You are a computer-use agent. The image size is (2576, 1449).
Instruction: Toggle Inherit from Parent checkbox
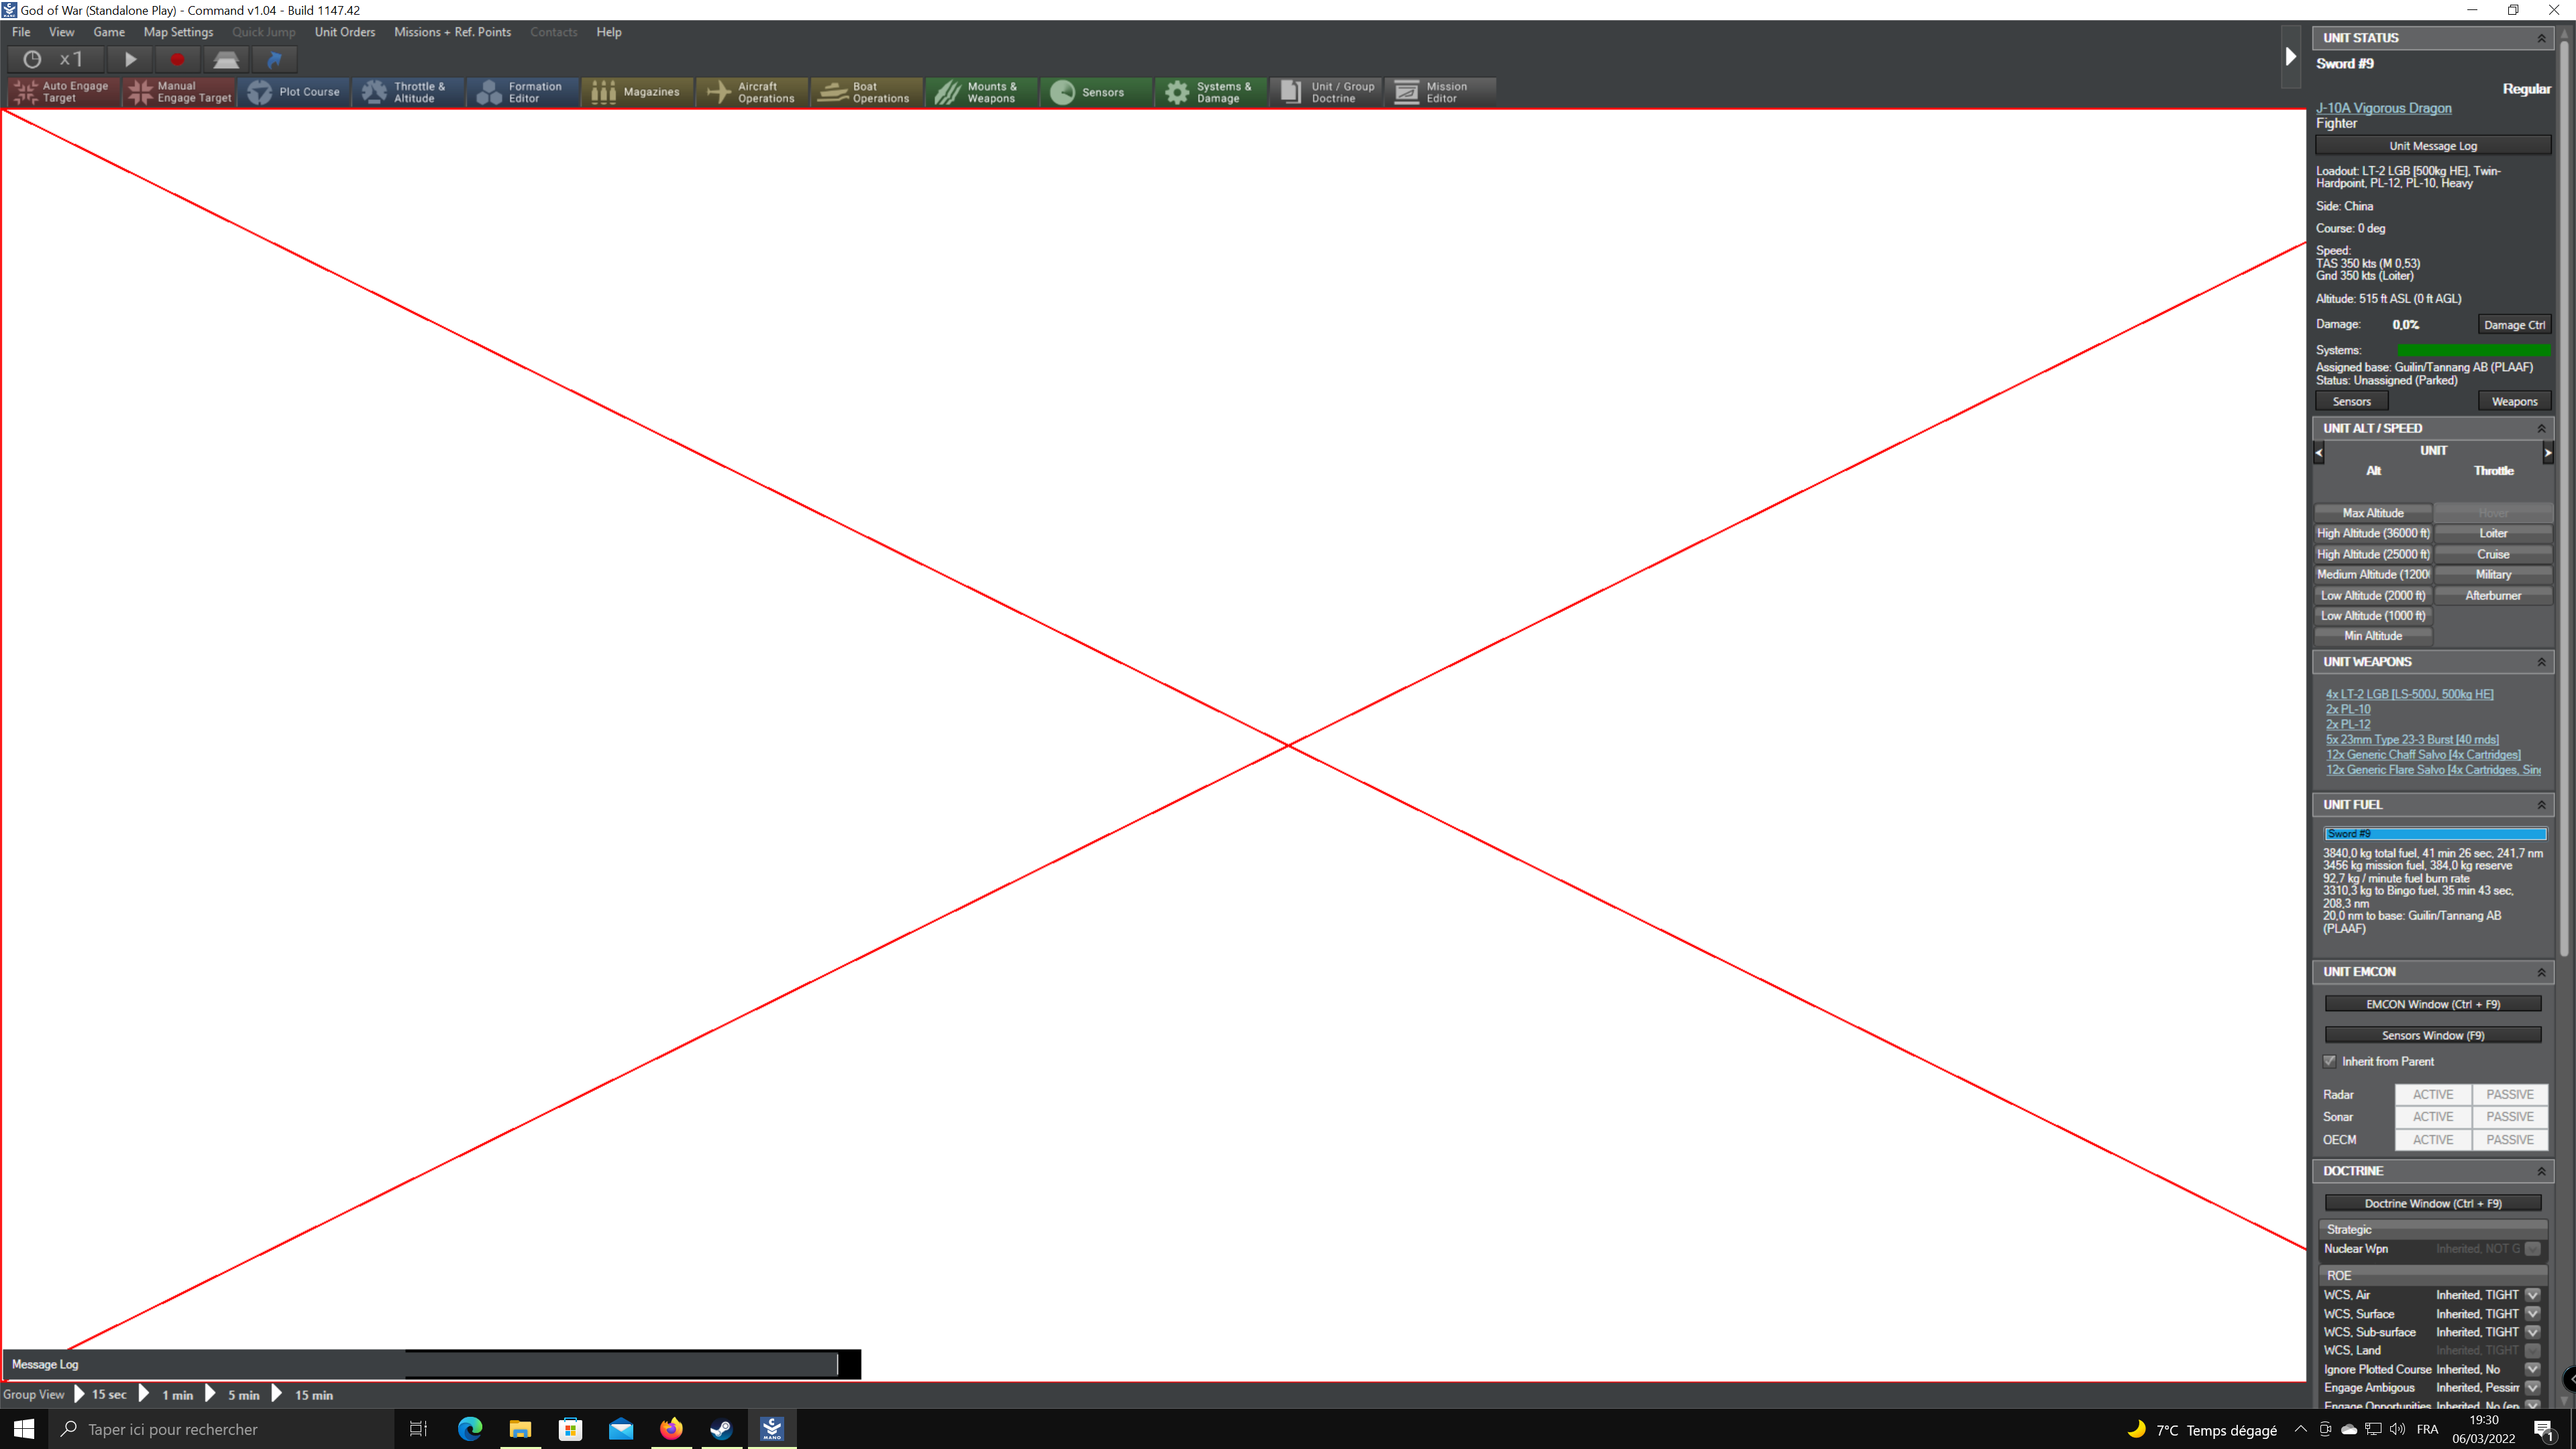[x=2330, y=1061]
